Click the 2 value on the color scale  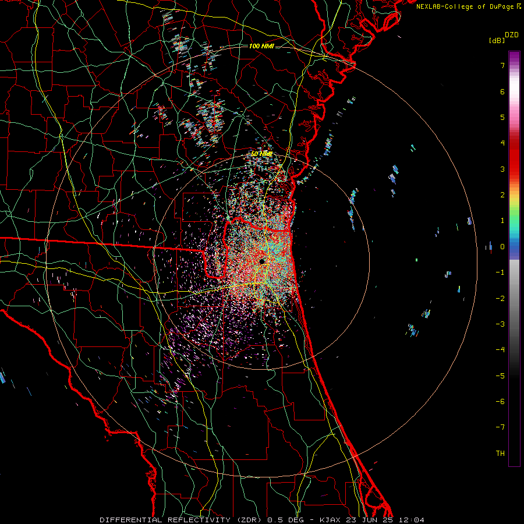click(502, 195)
